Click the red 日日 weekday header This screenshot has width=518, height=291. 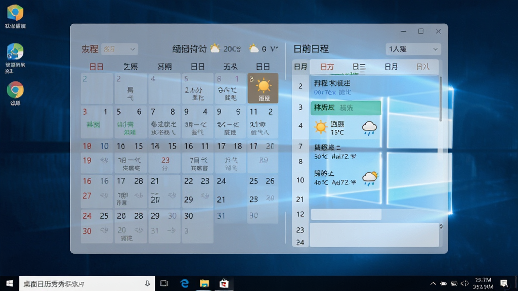pos(97,67)
